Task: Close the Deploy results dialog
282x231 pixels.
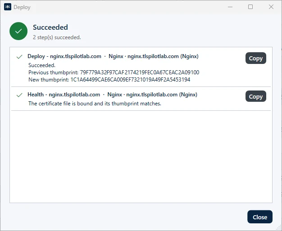Action: click(259, 217)
